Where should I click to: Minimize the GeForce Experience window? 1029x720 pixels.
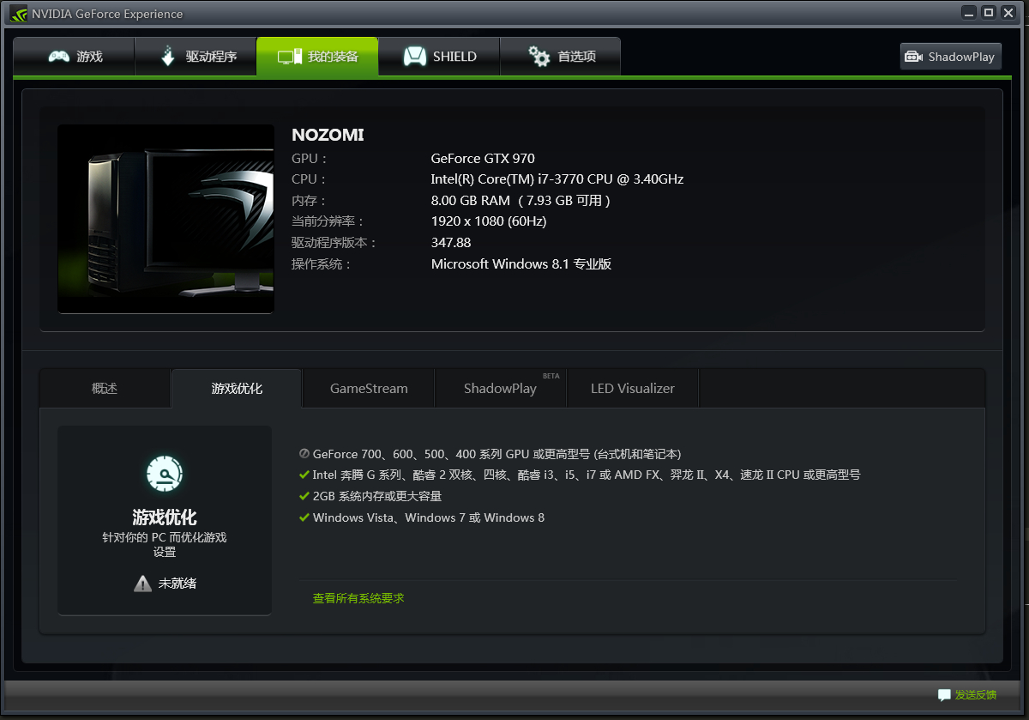969,12
